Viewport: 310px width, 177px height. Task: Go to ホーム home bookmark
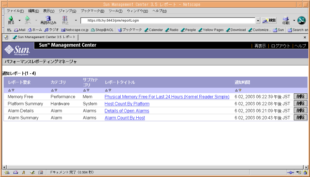tap(35, 30)
